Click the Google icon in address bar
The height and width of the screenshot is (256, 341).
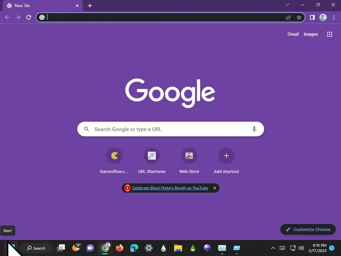(x=42, y=17)
